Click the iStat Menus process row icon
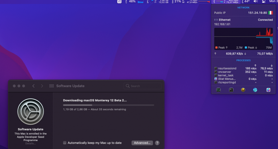Viewport: 278px width, 149px height. tap(215, 79)
